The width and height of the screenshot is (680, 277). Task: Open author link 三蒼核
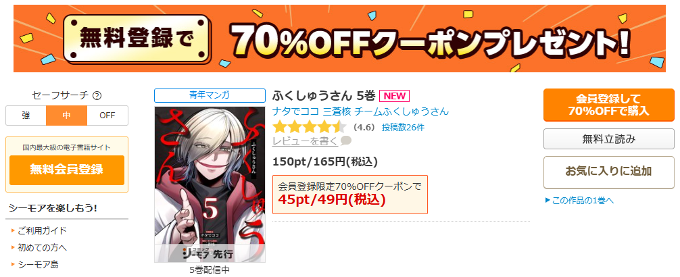(337, 111)
